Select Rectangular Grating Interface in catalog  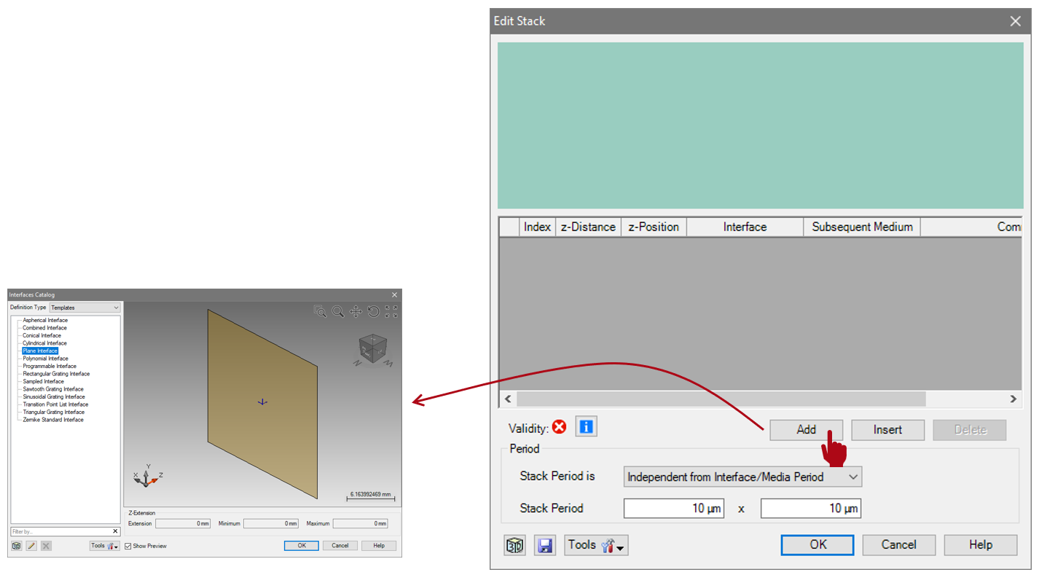56,374
